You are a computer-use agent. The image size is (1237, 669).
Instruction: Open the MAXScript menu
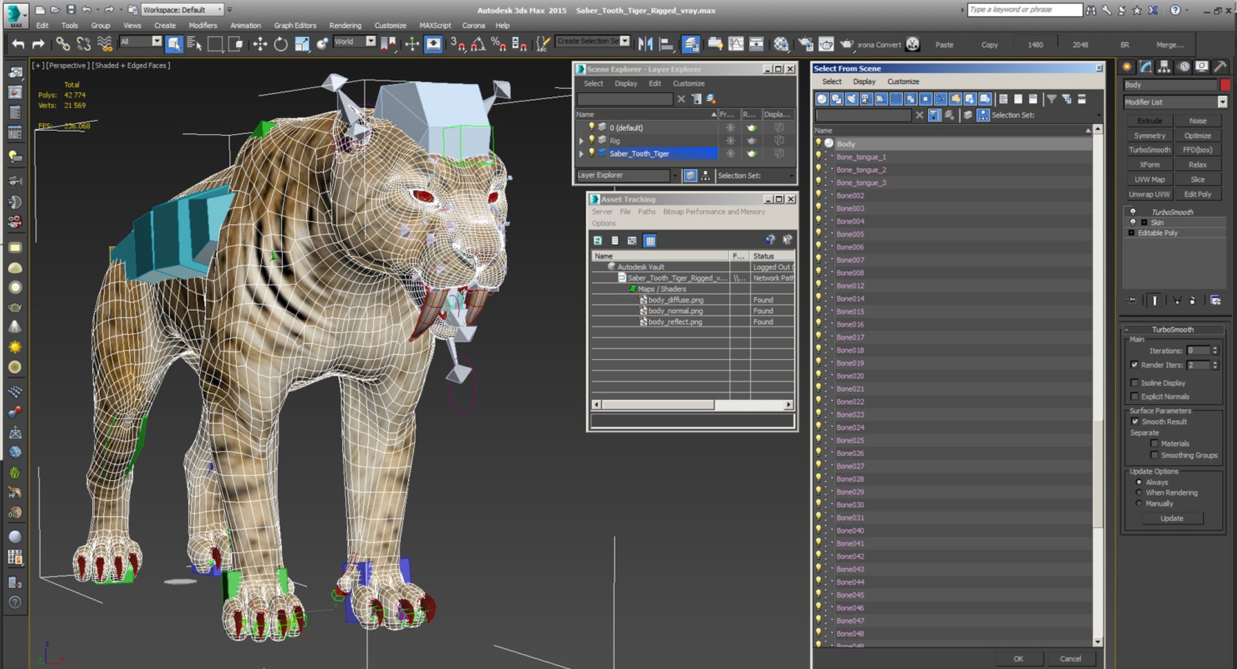(435, 25)
